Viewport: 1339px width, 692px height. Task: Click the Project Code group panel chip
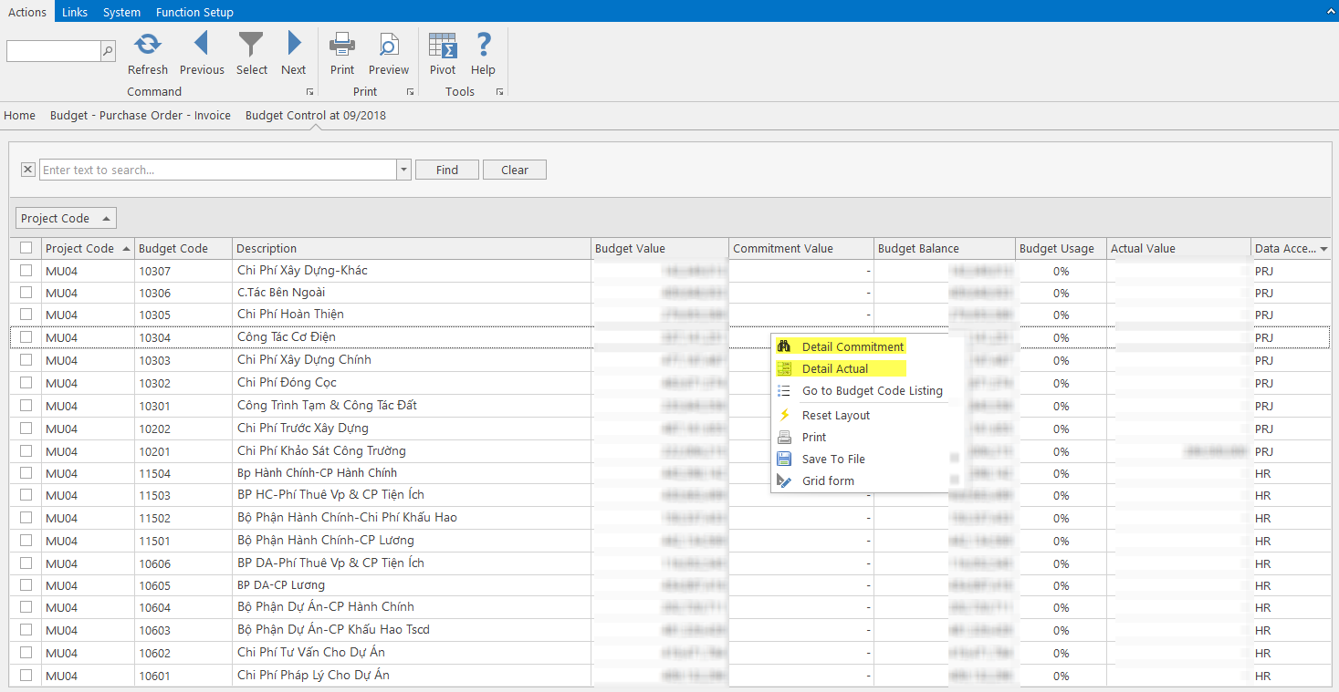[67, 218]
